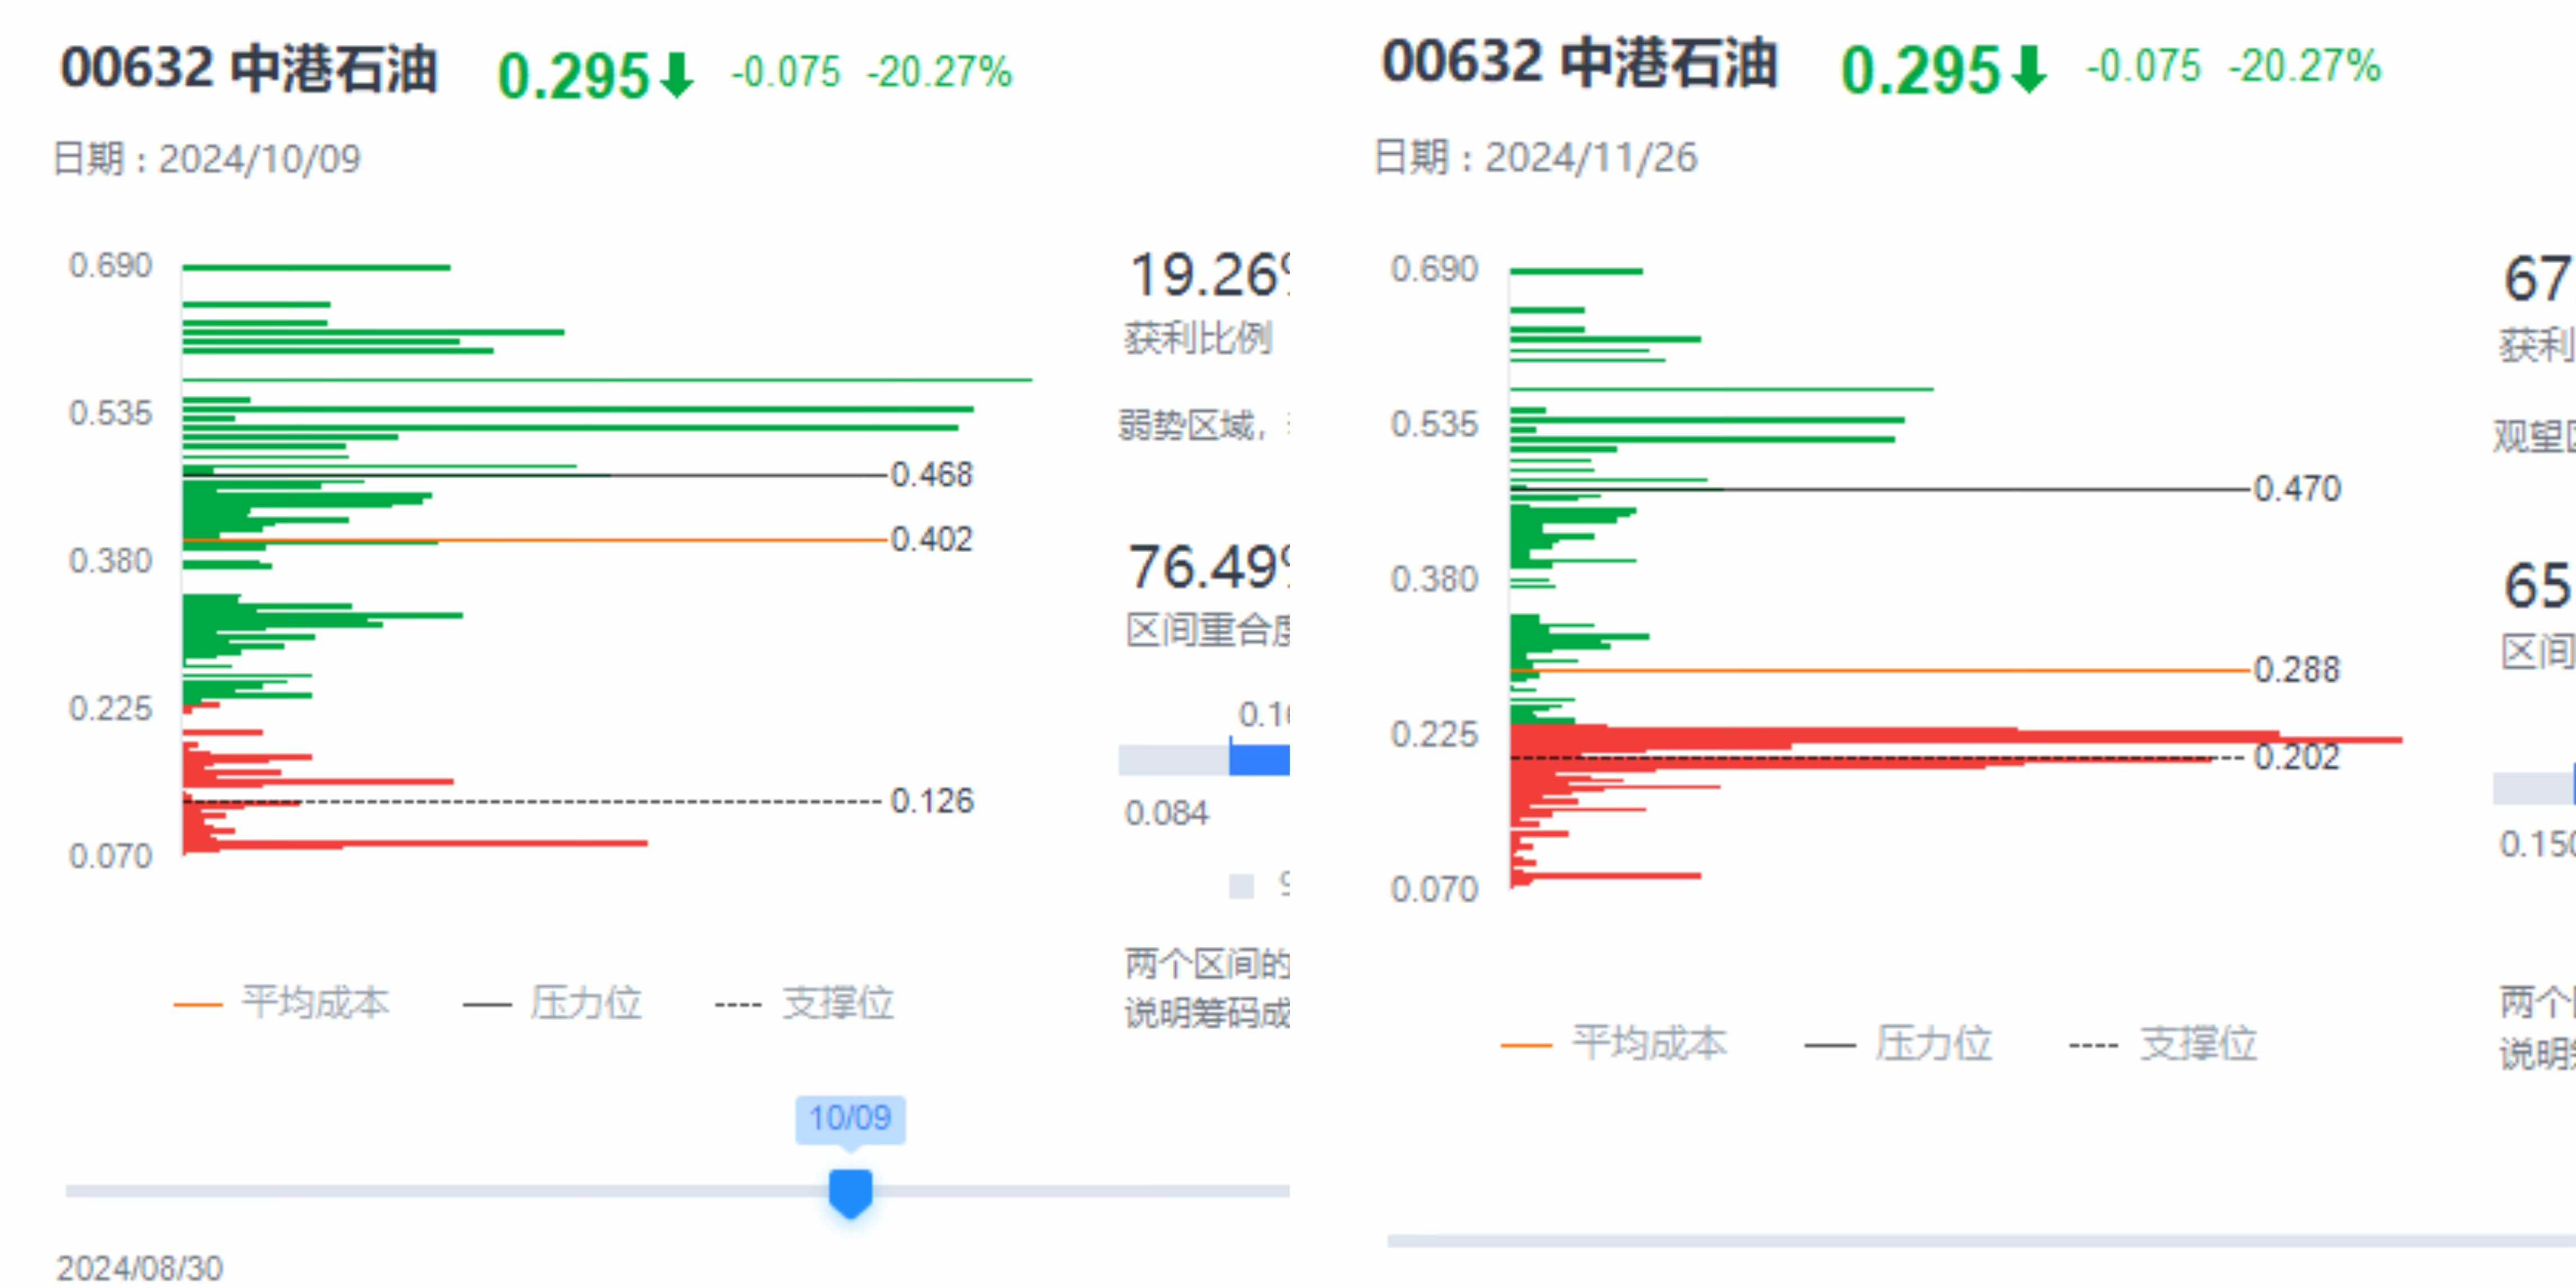This screenshot has height=1288, width=2576.
Task: Click left chart y-axis label 0.380
Action: [110, 561]
